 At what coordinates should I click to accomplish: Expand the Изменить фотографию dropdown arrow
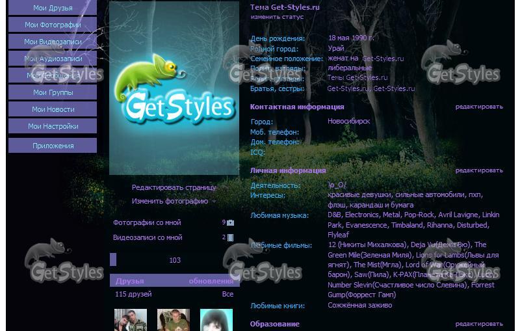(x=214, y=202)
